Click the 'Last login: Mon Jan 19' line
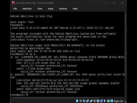 (x=45, y=51)
